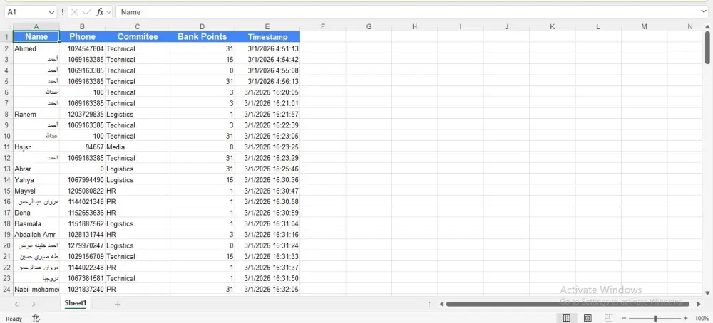Switch to Page Break Preview icon
The height and width of the screenshot is (323, 713).
(608, 319)
